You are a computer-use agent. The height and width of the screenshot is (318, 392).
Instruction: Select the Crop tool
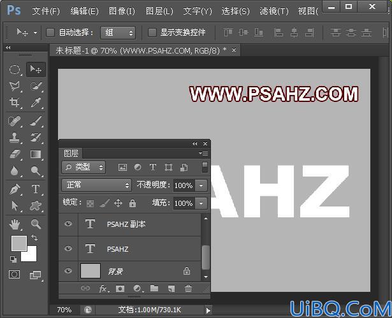pos(15,103)
